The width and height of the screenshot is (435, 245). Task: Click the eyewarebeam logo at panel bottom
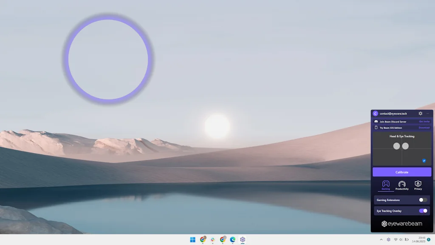[402, 223]
